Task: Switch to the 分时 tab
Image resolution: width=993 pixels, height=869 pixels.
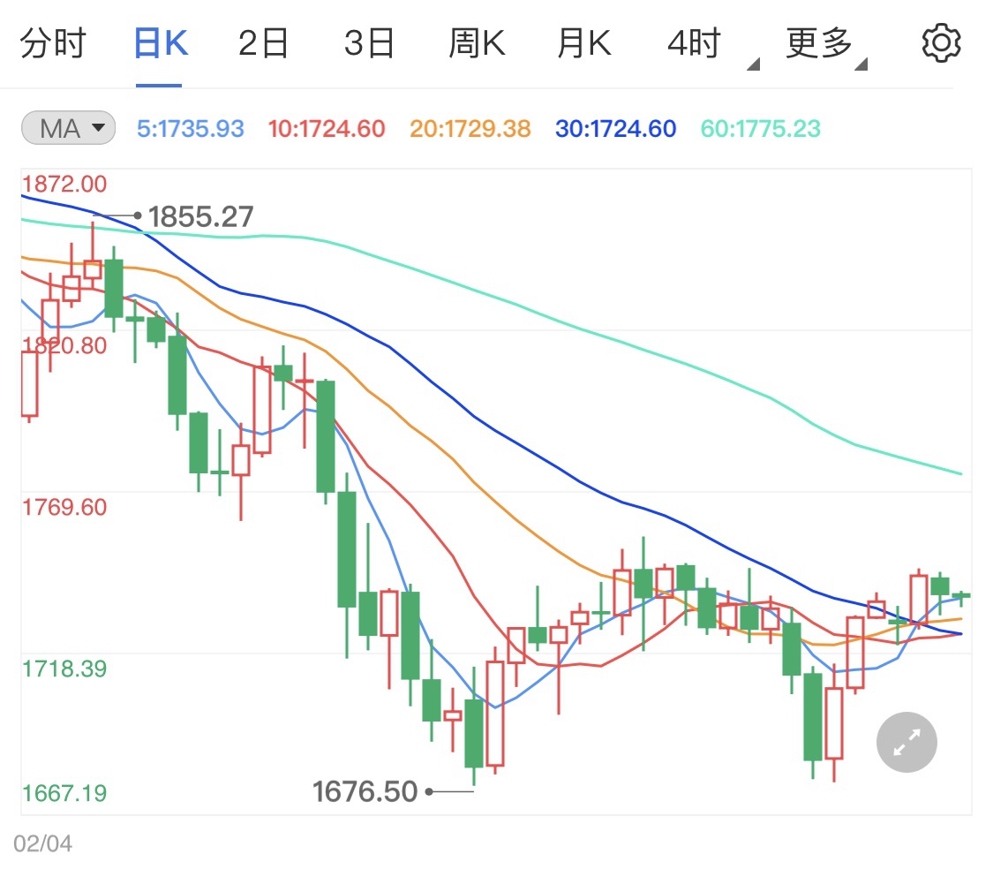Action: click(x=53, y=43)
